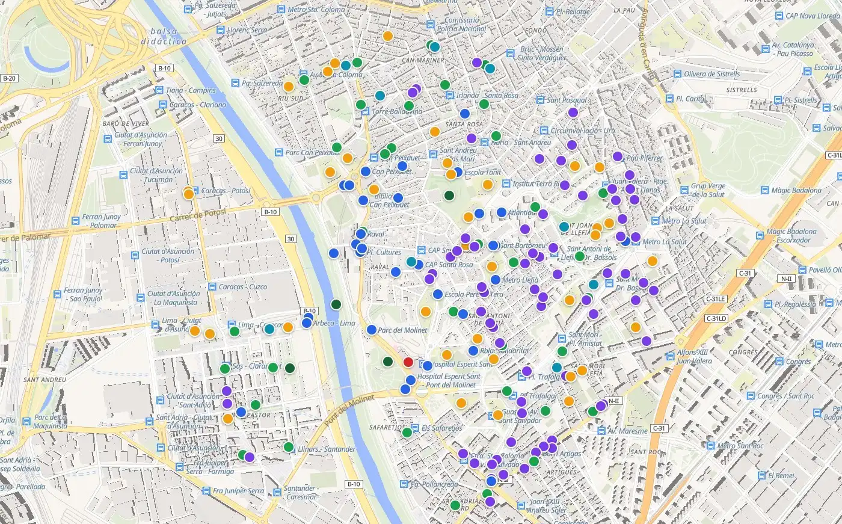
Task: Open the Bruc - Mossèn Cinto Verdaguer stop icon
Action: click(511, 54)
